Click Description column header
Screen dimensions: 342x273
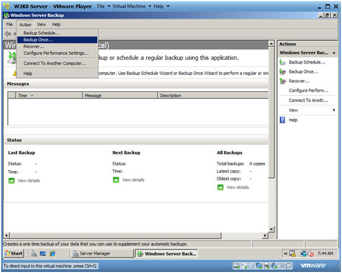[x=213, y=95]
